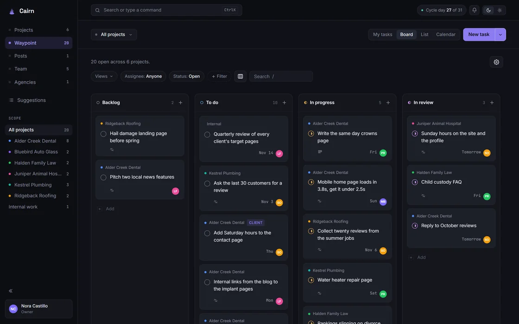Mark Hail damage landing page task complete

[x=103, y=134]
